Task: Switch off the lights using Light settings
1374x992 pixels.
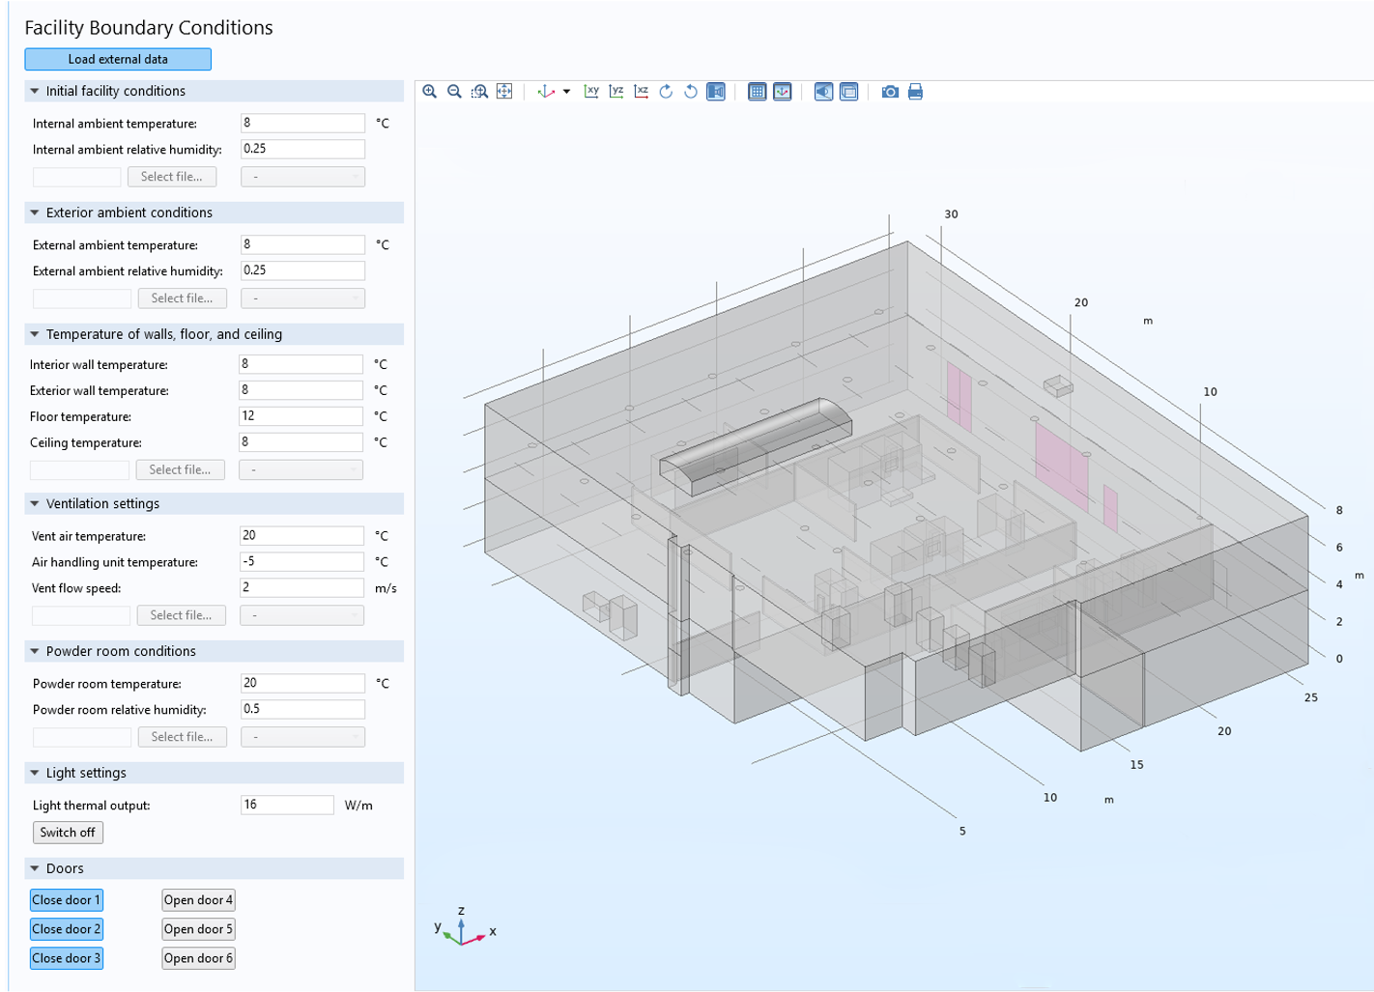Action: click(68, 832)
